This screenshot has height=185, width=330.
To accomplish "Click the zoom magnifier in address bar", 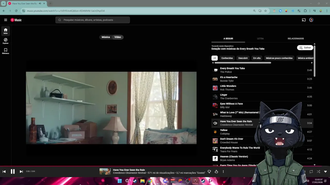I will [x=254, y=11].
